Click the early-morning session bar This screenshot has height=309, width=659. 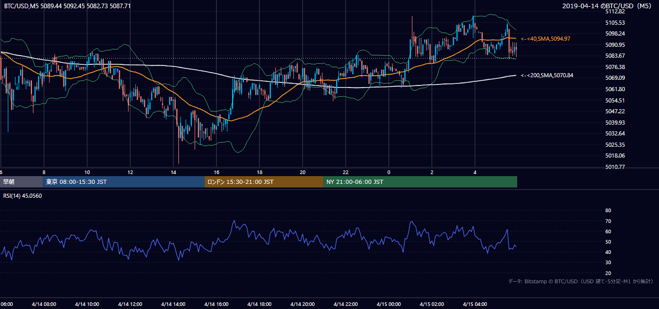(21, 182)
